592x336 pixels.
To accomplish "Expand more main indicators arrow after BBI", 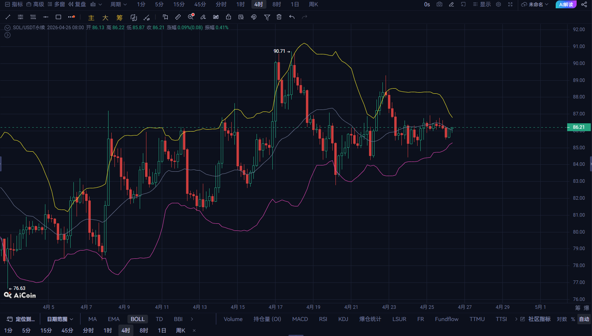I will 192,319.
